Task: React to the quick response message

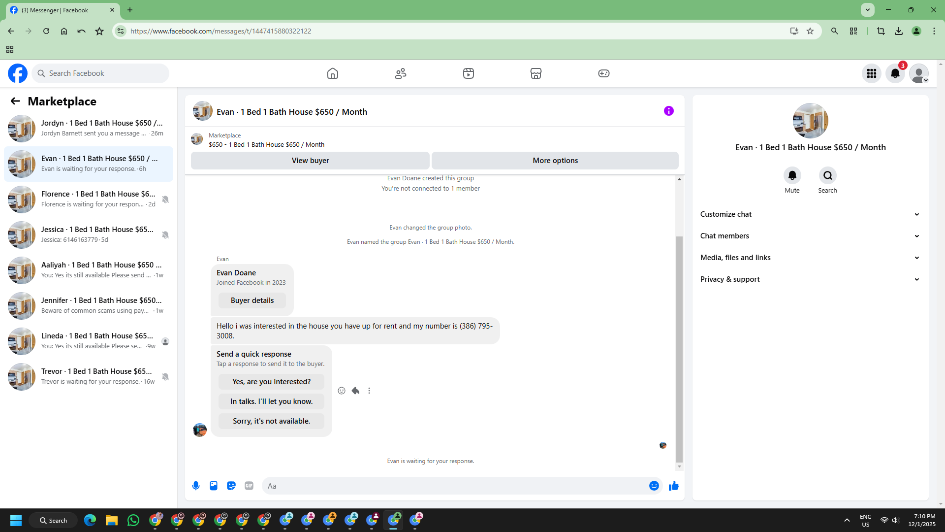Action: (x=342, y=391)
